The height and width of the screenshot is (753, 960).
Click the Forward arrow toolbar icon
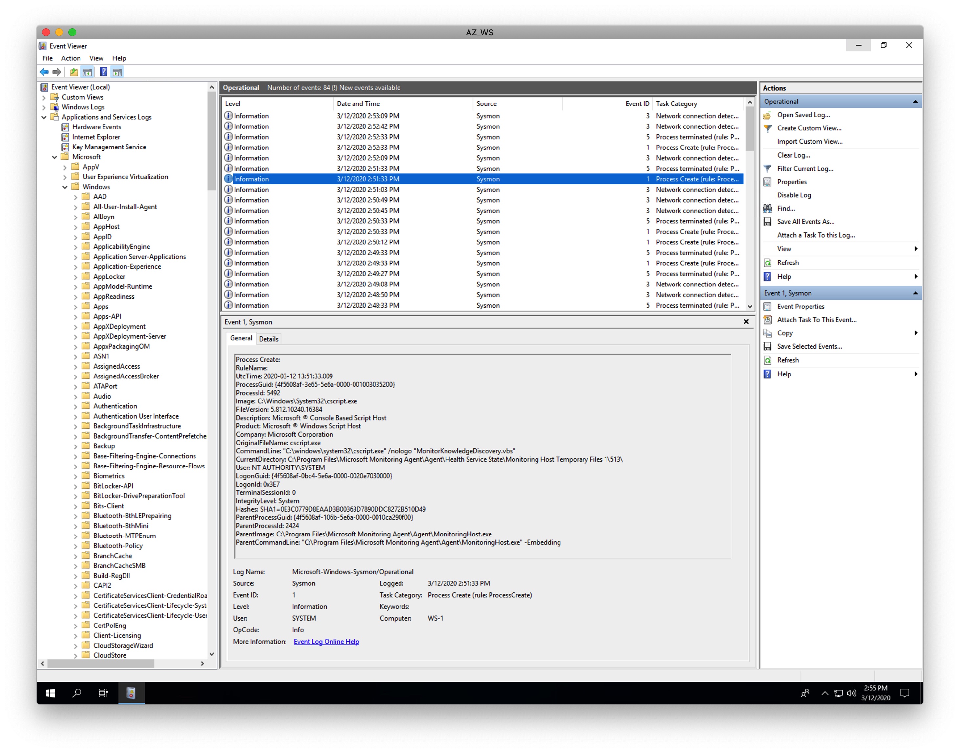click(57, 72)
